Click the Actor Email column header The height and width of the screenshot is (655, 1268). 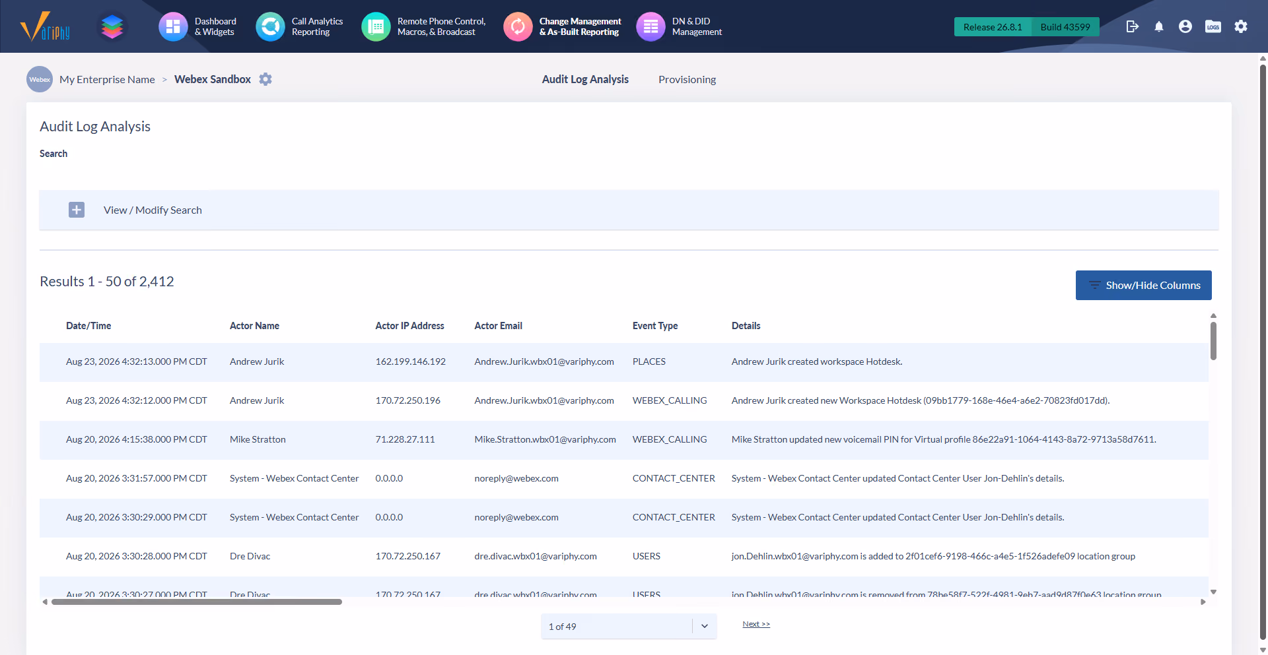click(498, 326)
